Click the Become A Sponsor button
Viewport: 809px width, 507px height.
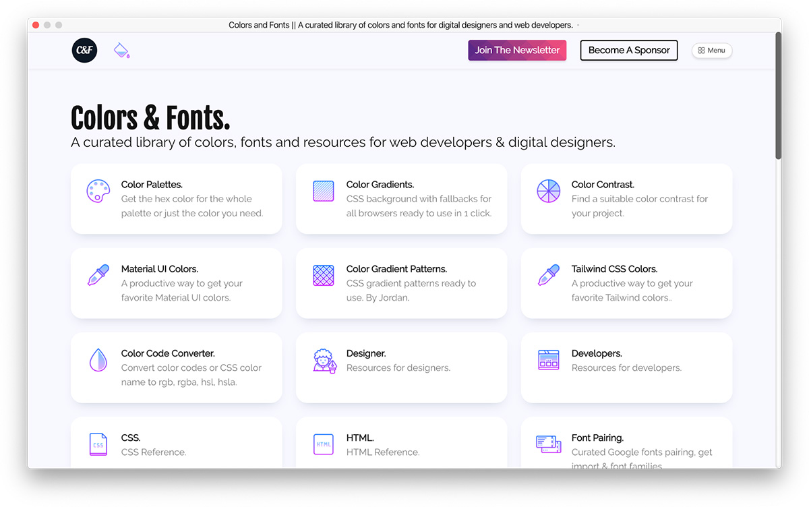[x=629, y=50]
